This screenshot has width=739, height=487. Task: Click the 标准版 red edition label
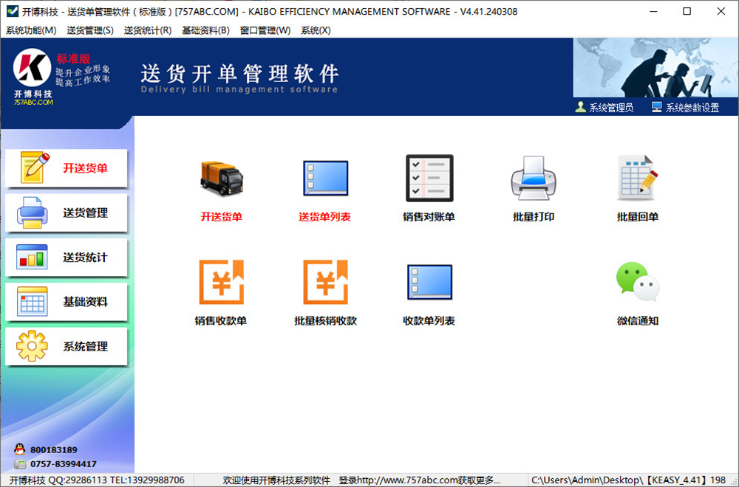coord(73,59)
